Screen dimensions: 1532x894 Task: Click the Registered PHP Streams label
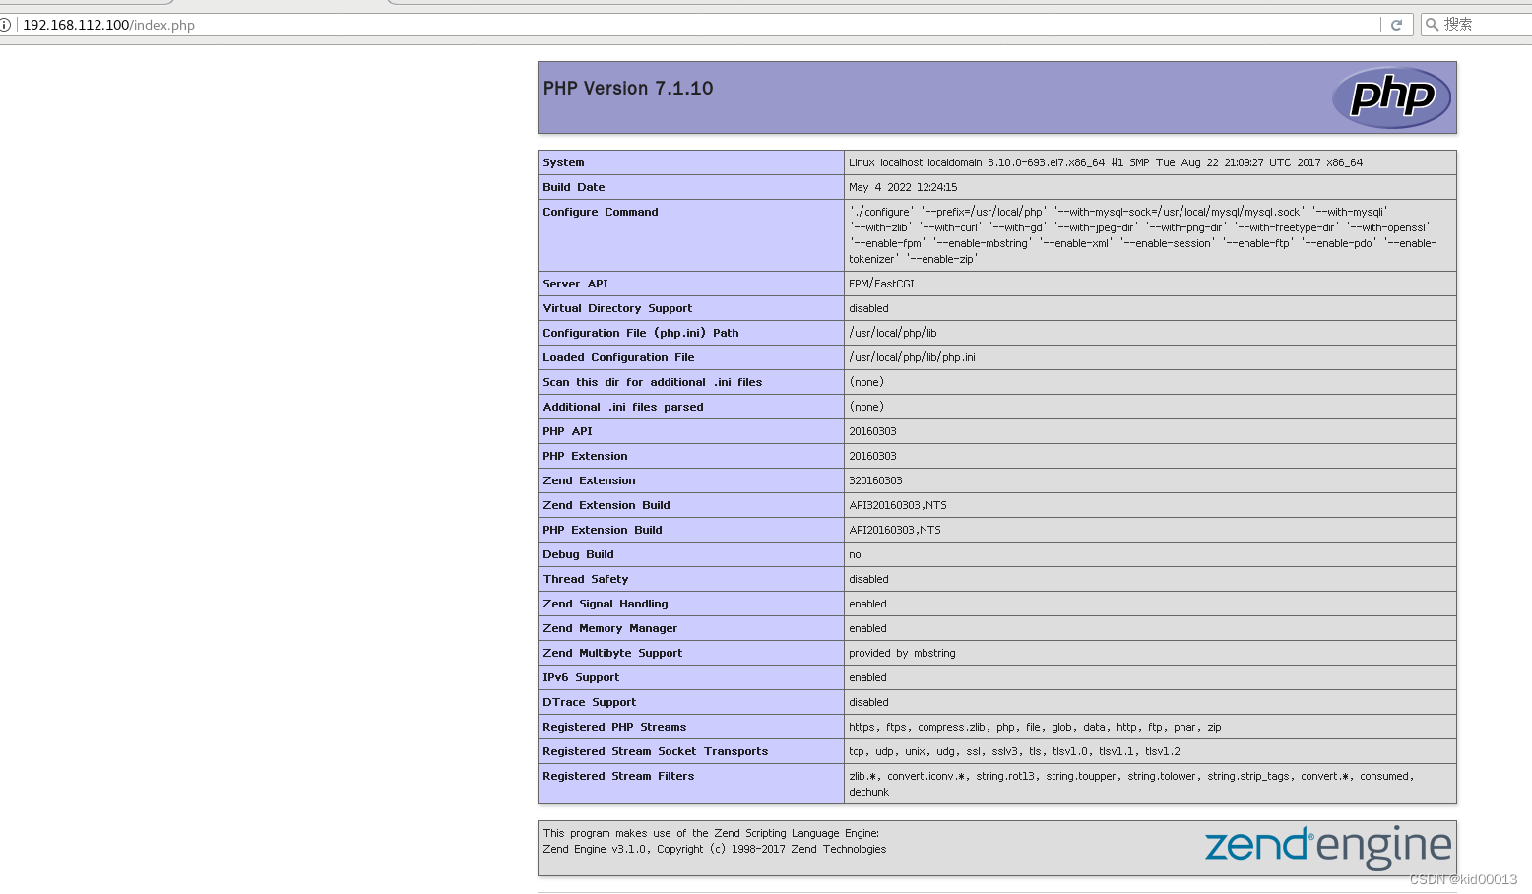click(x=614, y=727)
